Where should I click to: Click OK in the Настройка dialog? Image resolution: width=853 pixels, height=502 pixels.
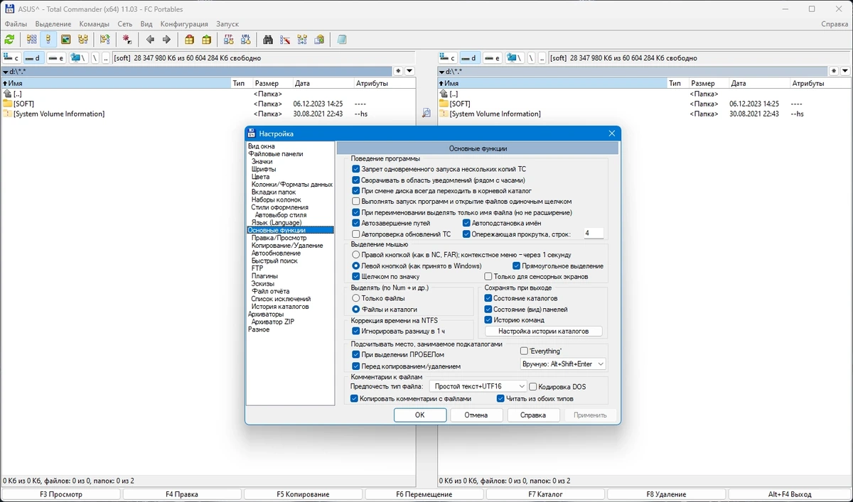(420, 415)
